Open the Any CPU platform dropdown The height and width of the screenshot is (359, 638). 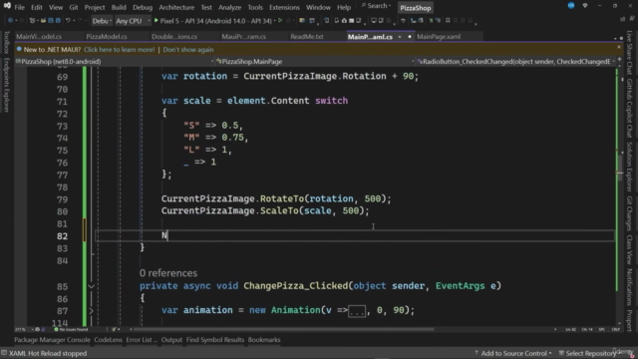pyautogui.click(x=133, y=21)
